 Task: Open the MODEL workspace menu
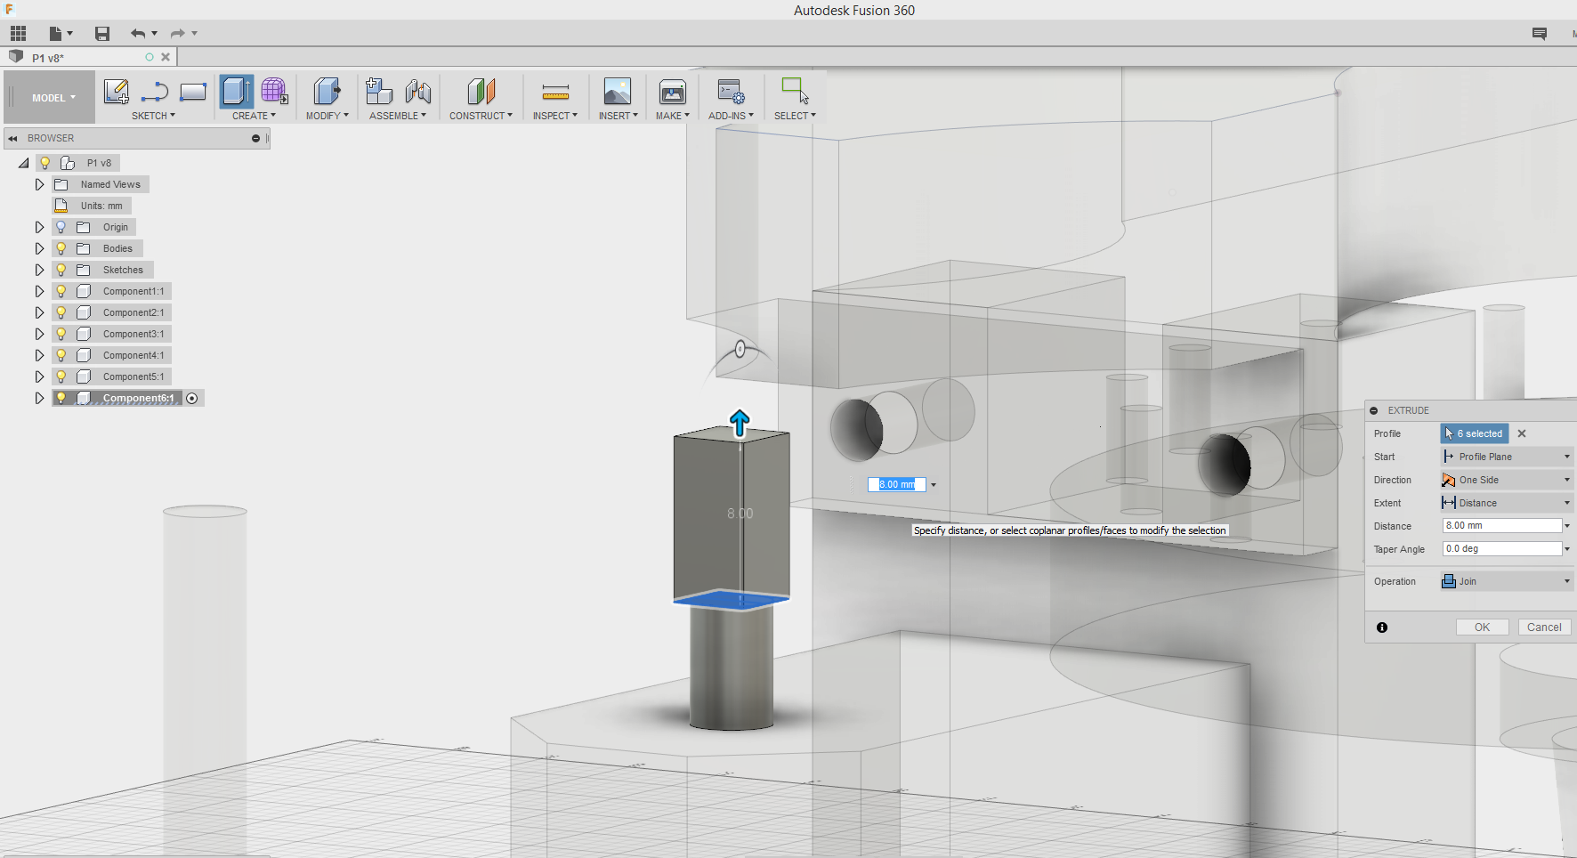[53, 98]
